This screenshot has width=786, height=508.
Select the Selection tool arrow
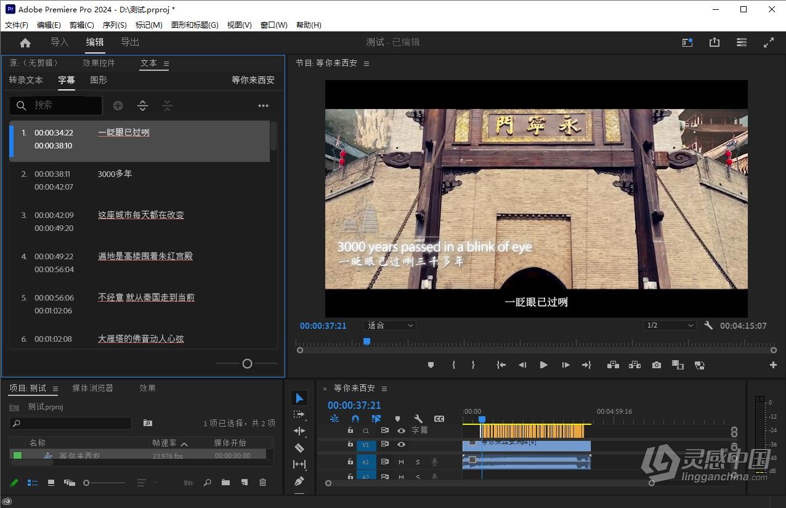(299, 398)
